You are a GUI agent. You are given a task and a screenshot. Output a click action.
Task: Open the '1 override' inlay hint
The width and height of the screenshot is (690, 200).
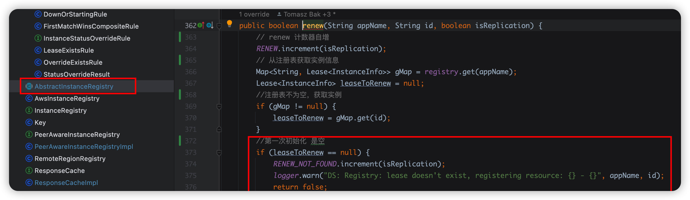[254, 14]
